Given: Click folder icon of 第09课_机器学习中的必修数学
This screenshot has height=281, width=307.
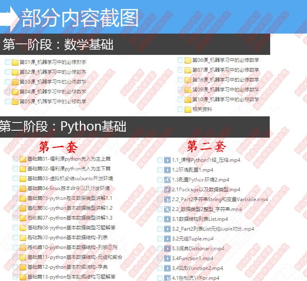Looking at the screenshot, I should coord(188,90).
